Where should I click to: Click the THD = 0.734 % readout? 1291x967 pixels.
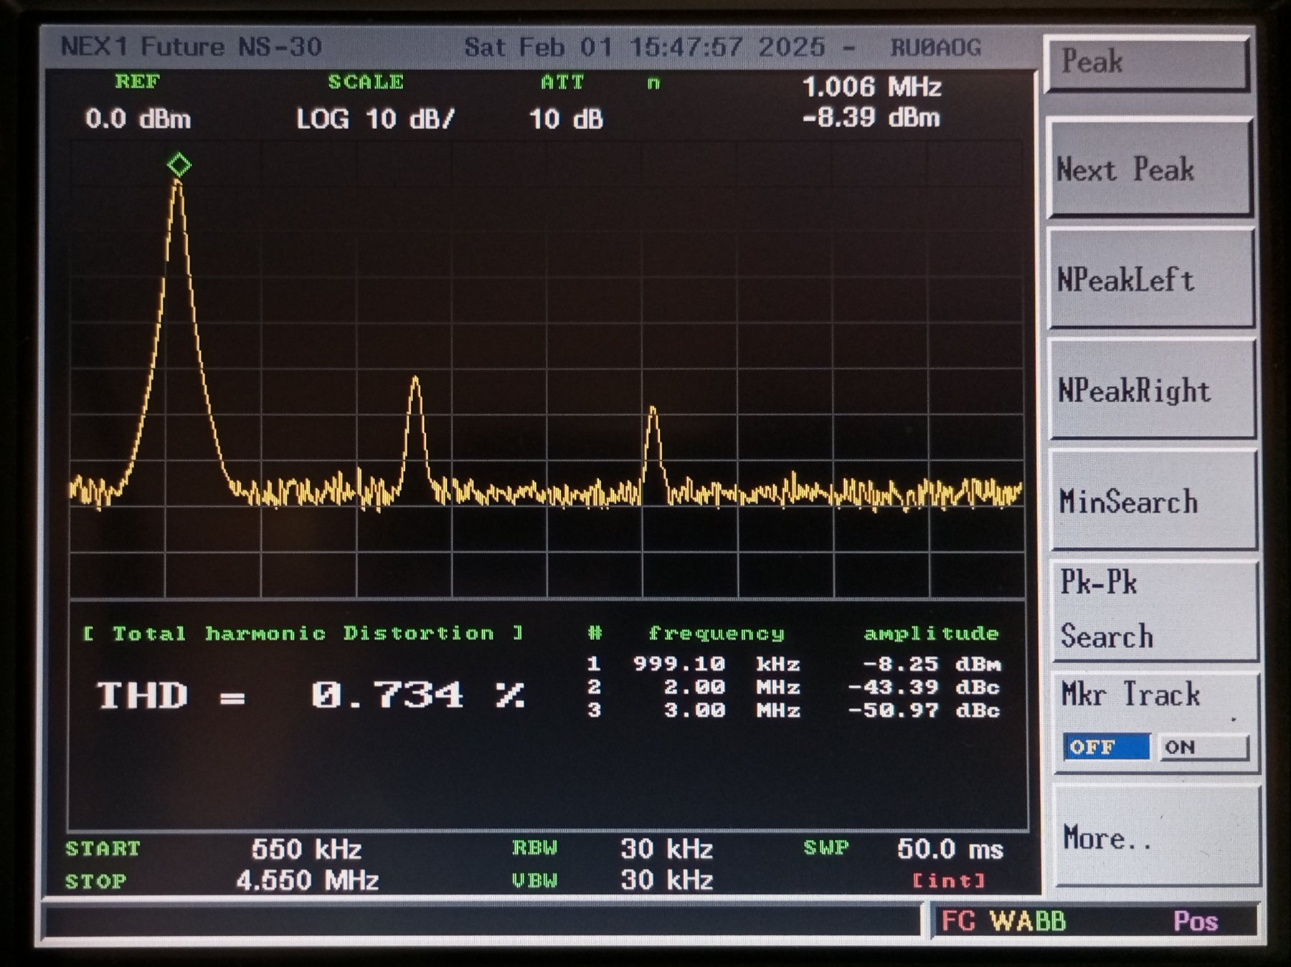coord(311,695)
